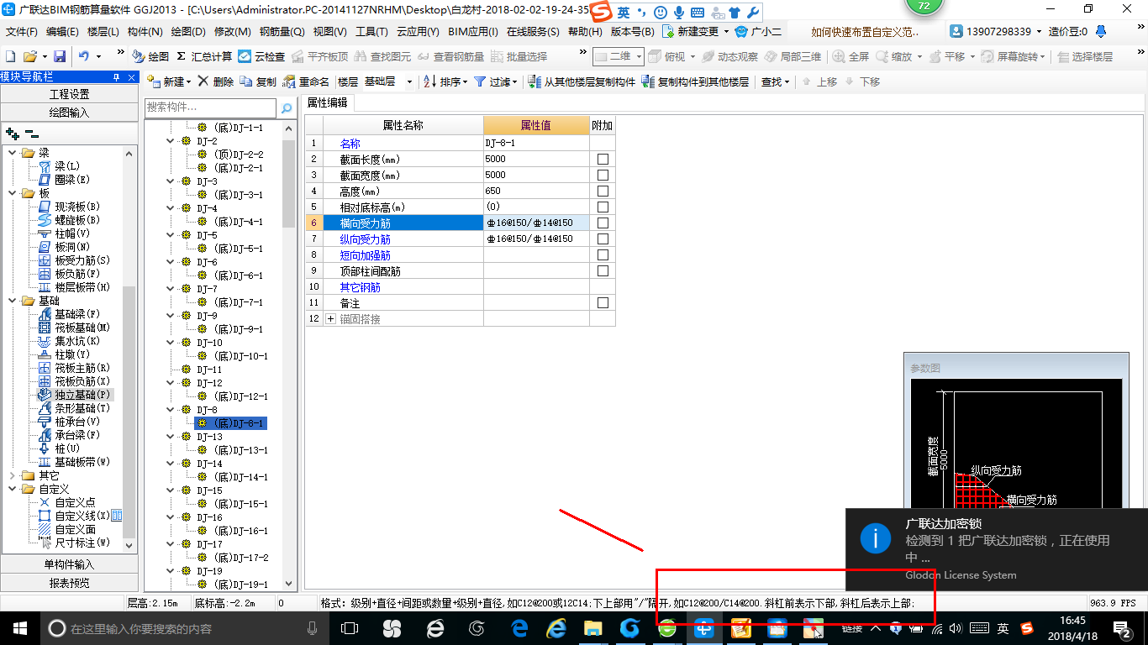
Task: Select 独立基础(P) isolated foundation type
Action: click(74, 395)
